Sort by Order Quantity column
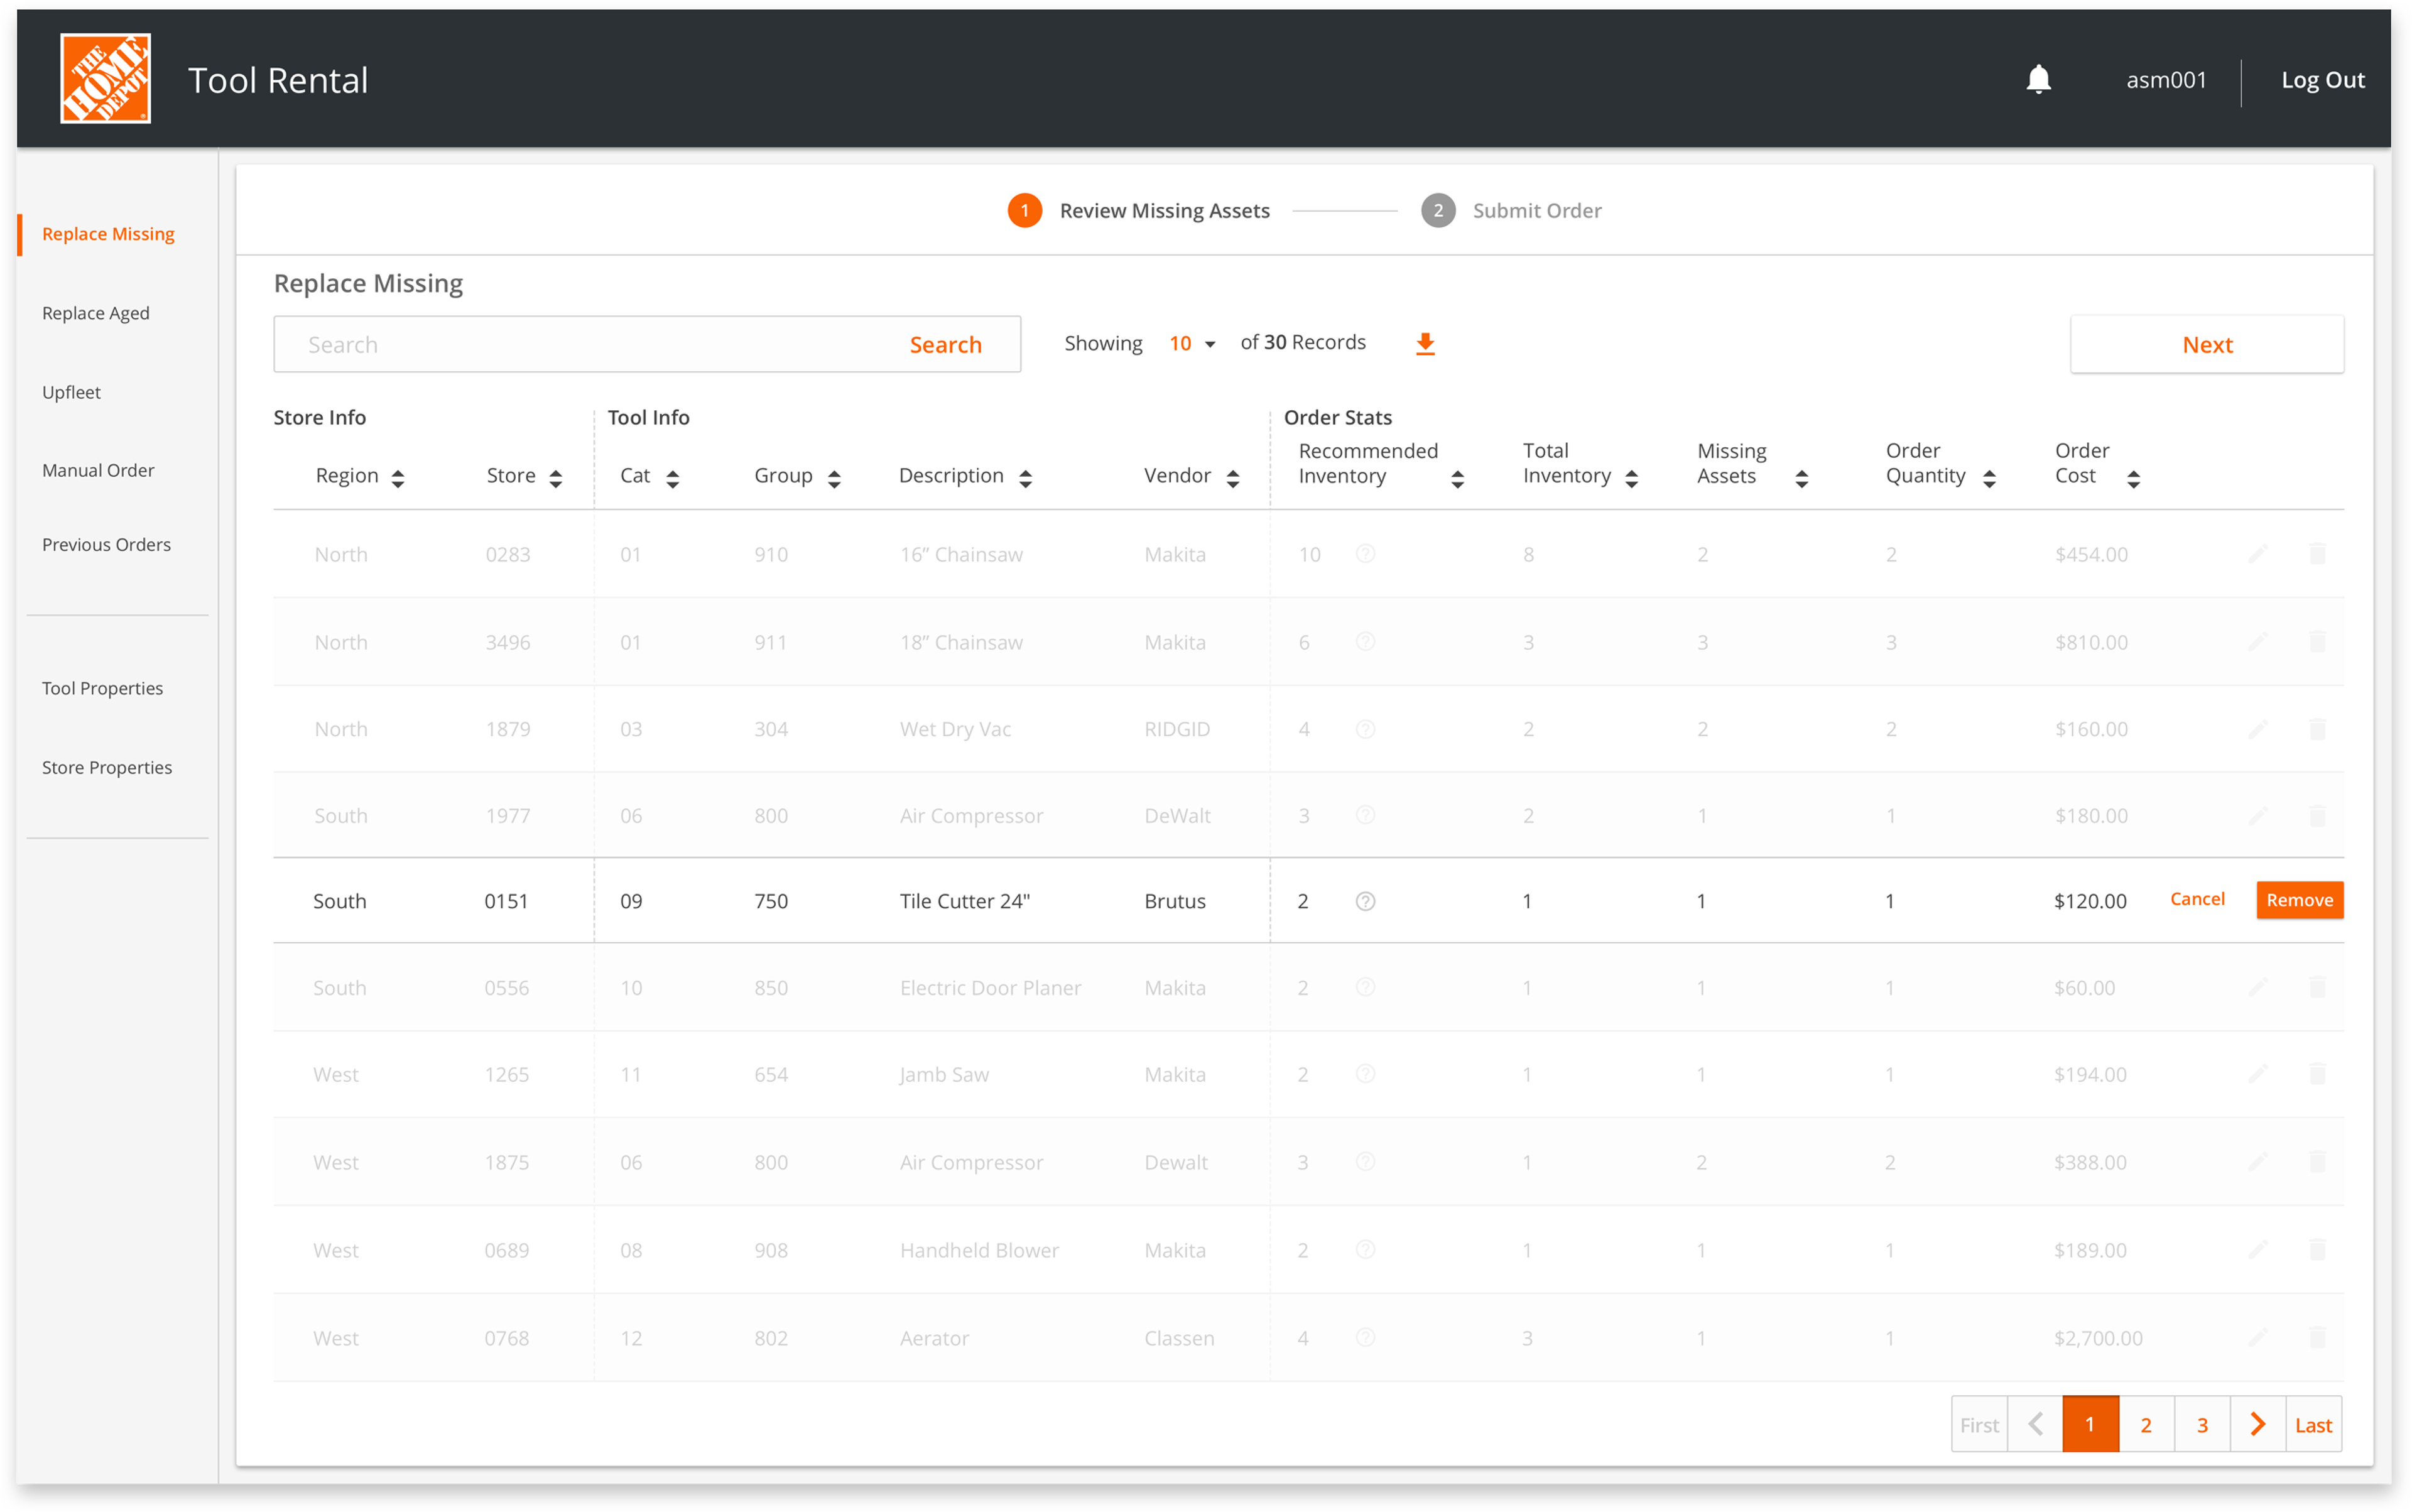 coord(1989,479)
